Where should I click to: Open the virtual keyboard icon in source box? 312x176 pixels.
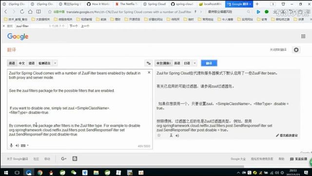(23, 146)
